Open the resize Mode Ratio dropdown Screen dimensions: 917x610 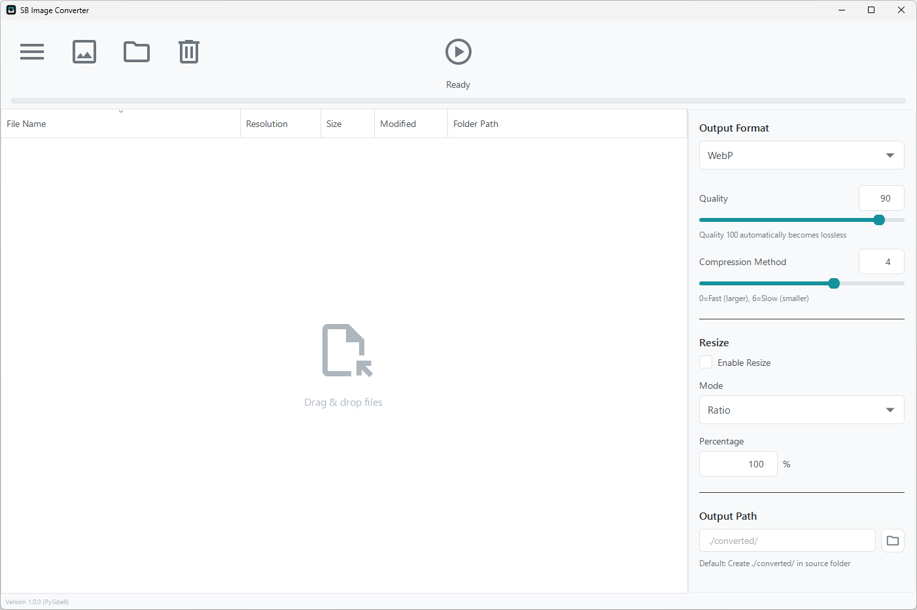pyautogui.click(x=802, y=410)
